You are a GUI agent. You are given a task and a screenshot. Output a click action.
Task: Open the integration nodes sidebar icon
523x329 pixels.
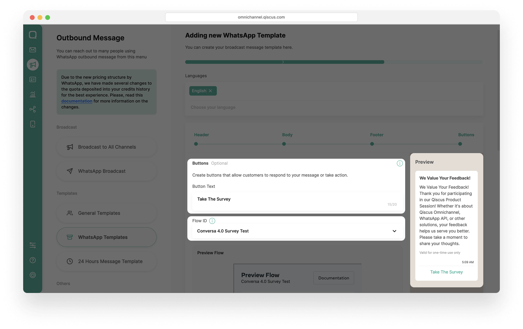click(33, 109)
